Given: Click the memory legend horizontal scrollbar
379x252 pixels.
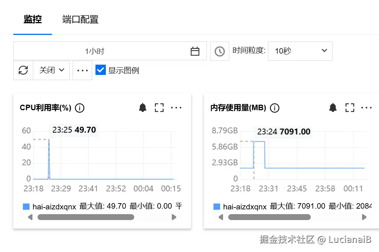Looking at the screenshot, I should pyautogui.click(x=269, y=217).
